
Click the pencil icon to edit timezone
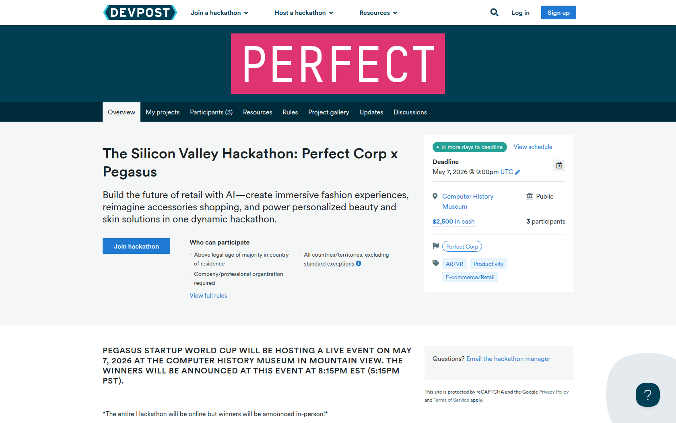[x=517, y=172]
